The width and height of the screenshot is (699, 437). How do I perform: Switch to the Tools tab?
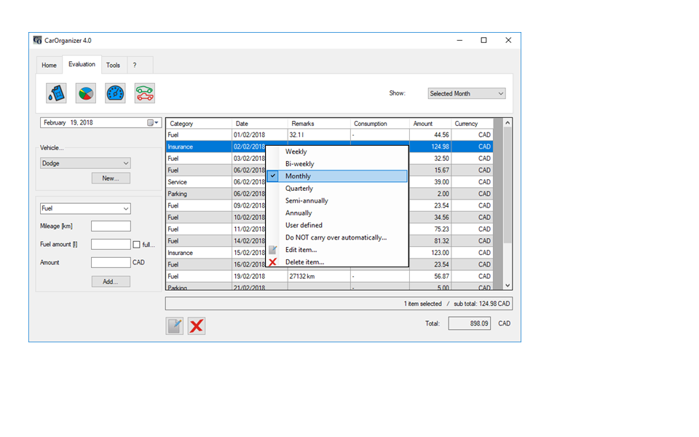(x=113, y=66)
